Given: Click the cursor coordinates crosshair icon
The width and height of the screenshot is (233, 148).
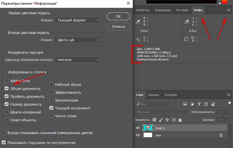Looking at the screenshot, I should tap(138, 39).
